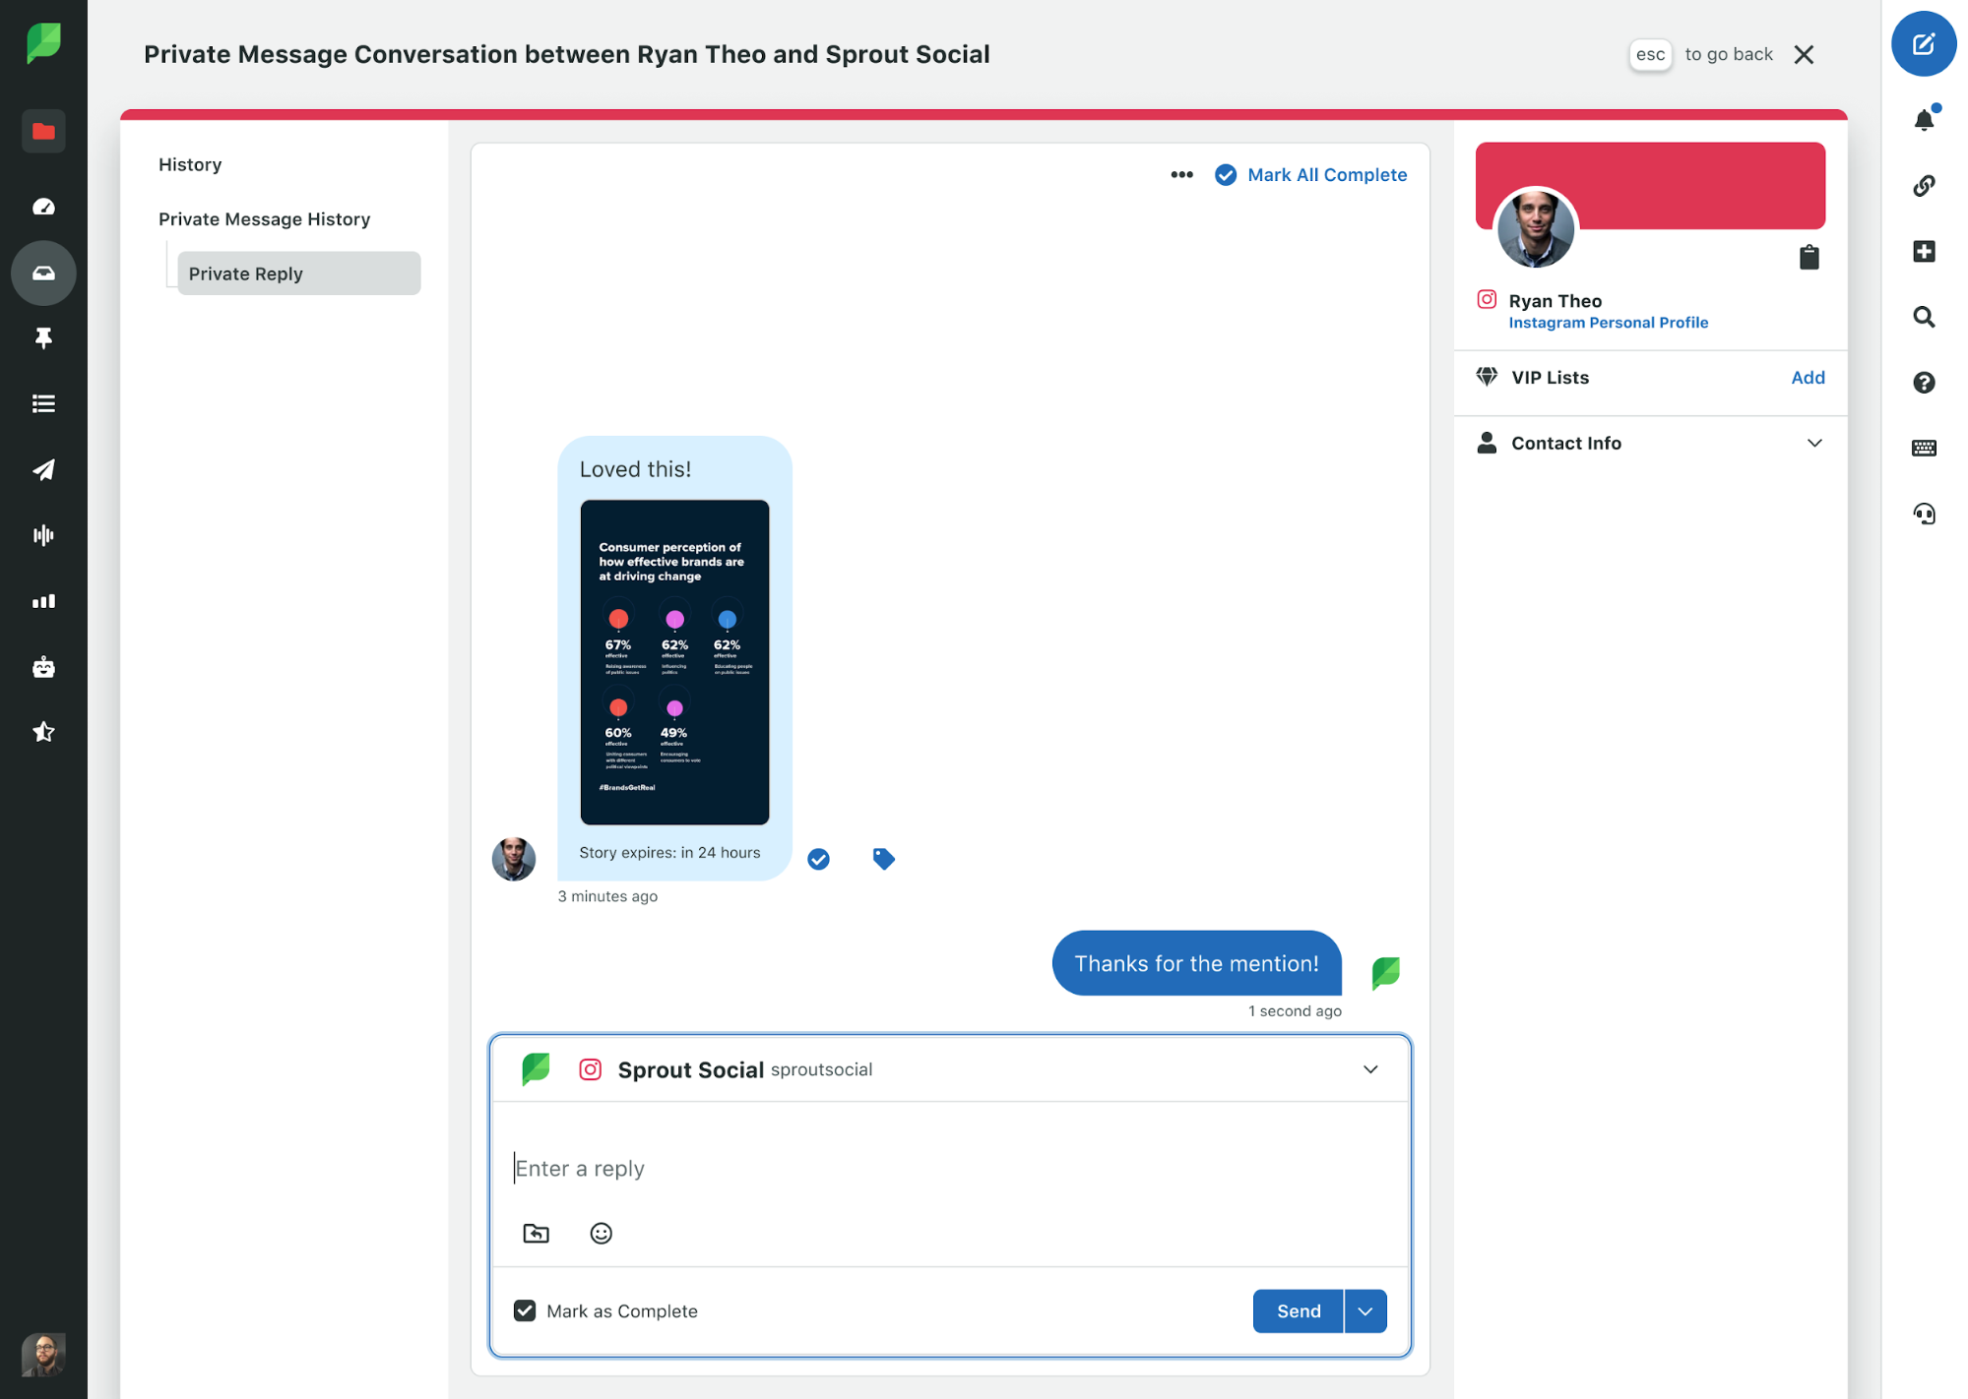Viewport: 1968px width, 1399px height.
Task: Click the tag icon beside the message
Action: pyautogui.click(x=883, y=859)
